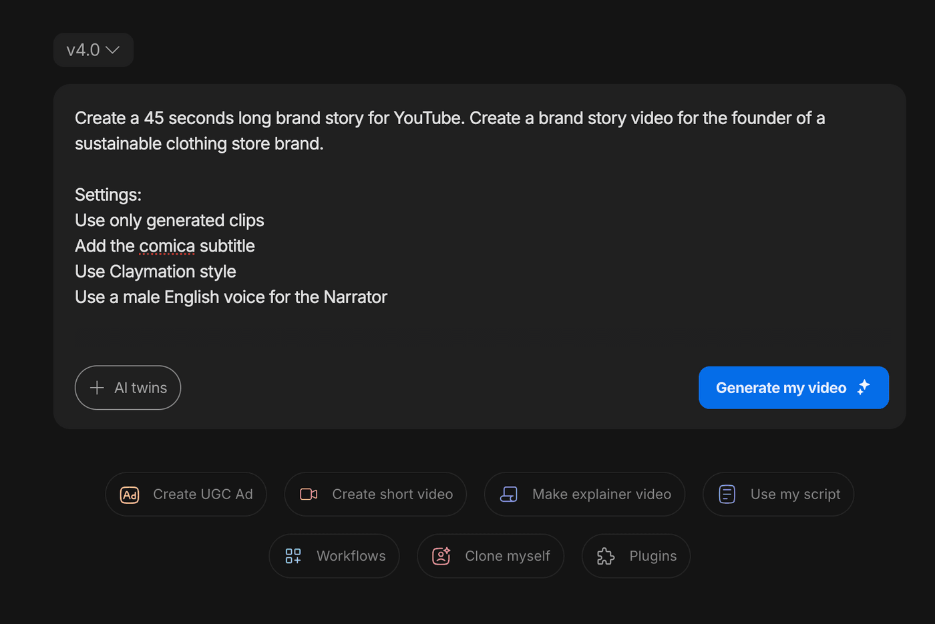This screenshot has width=935, height=624.
Task: Click the "sustainable clothing store brand" text
Action: pyautogui.click(x=198, y=144)
